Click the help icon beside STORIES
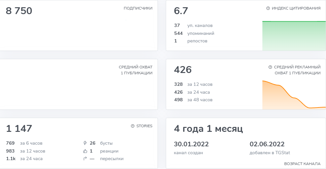 tap(133, 126)
